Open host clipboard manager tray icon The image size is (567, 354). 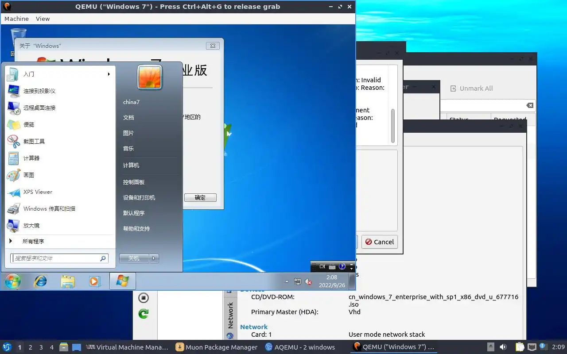(x=520, y=347)
